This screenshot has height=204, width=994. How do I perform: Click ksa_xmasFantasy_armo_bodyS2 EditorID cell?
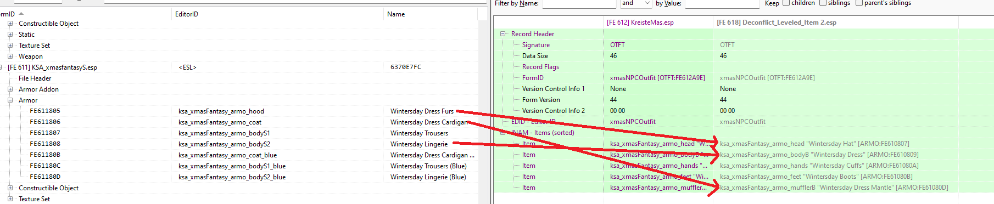click(224, 144)
